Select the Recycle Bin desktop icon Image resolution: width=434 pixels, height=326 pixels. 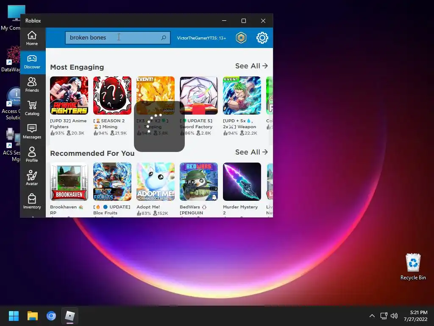pos(413,267)
